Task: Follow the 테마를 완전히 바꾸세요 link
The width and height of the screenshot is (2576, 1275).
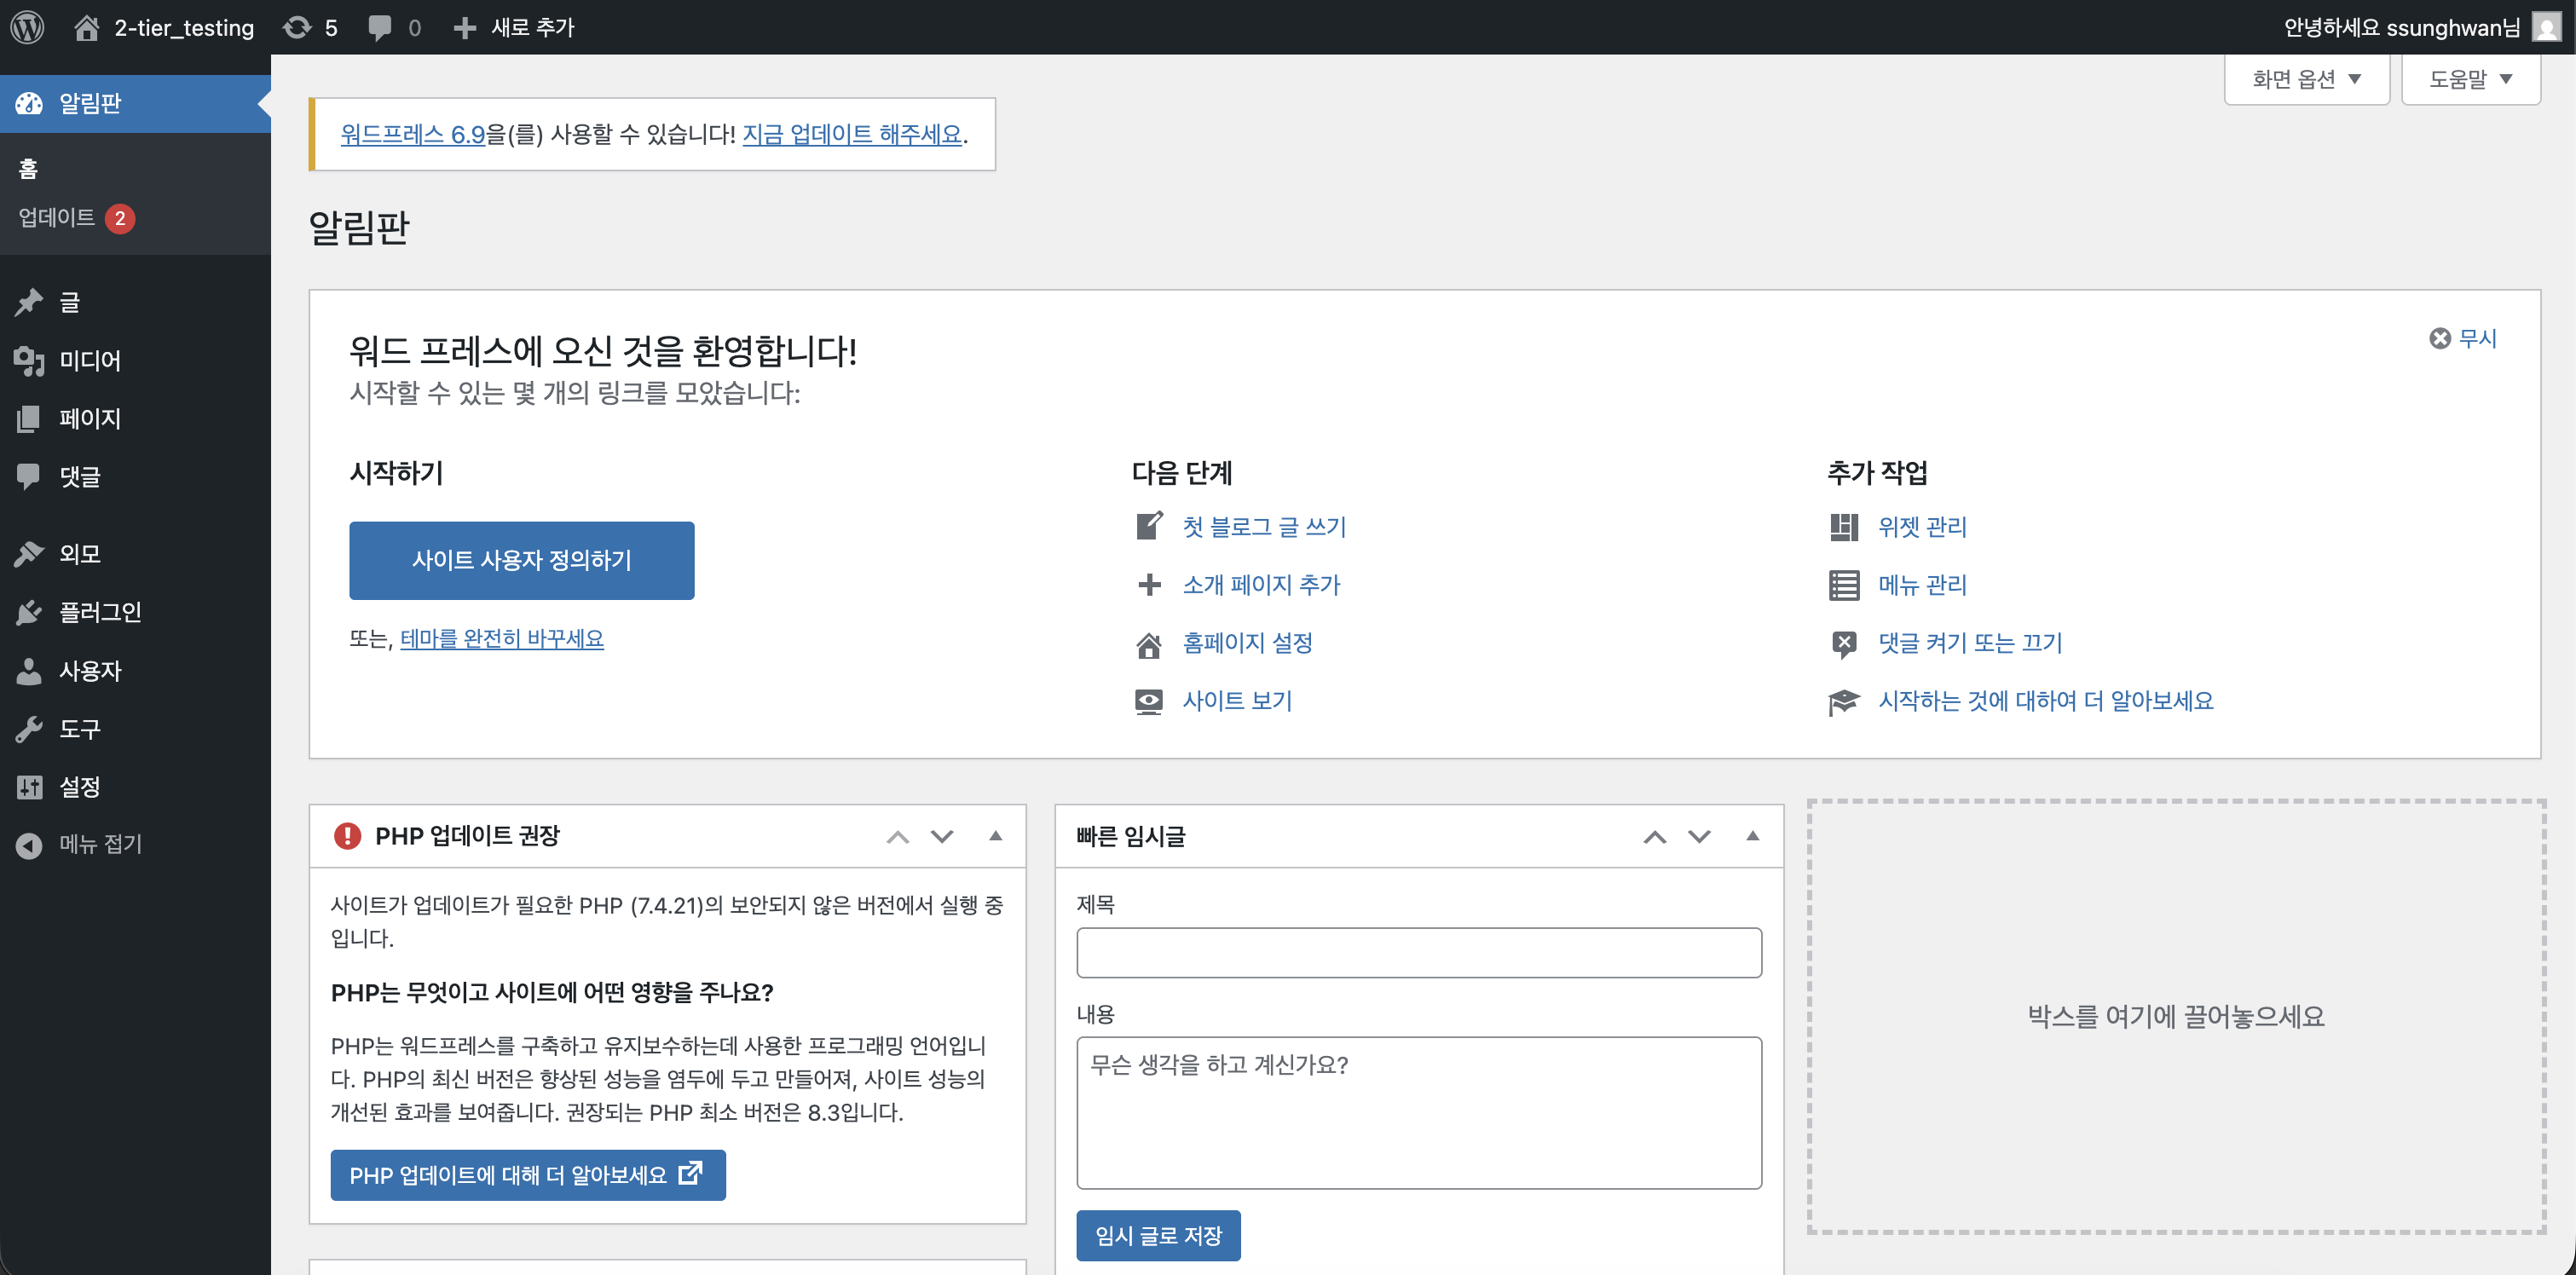Action: 502,638
